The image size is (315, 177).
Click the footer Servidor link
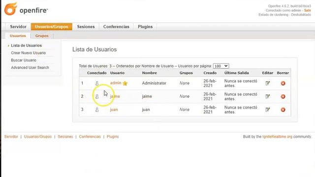pyautogui.click(x=11, y=137)
